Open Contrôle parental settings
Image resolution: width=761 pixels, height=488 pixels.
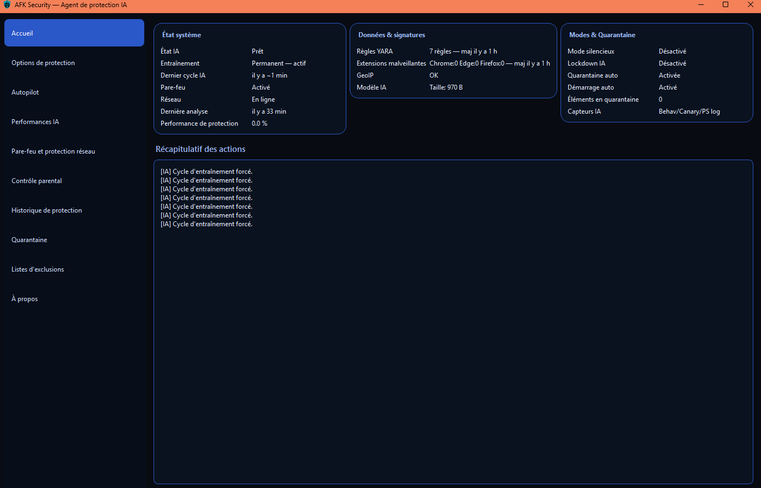(x=37, y=181)
